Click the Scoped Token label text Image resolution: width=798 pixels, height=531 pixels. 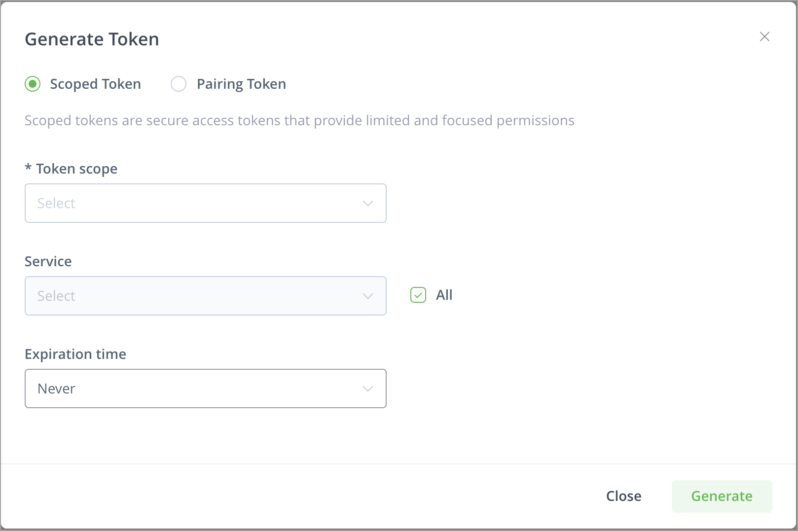point(95,84)
